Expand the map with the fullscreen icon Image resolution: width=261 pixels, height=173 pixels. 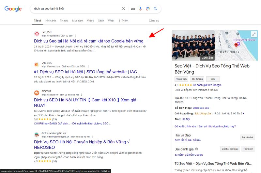[254, 35]
